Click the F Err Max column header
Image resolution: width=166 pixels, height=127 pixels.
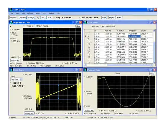pyautogui.click(x=121, y=31)
